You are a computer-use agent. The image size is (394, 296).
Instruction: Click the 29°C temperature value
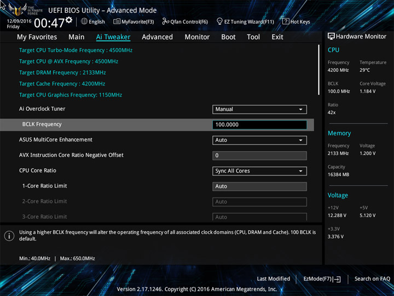[364, 70]
